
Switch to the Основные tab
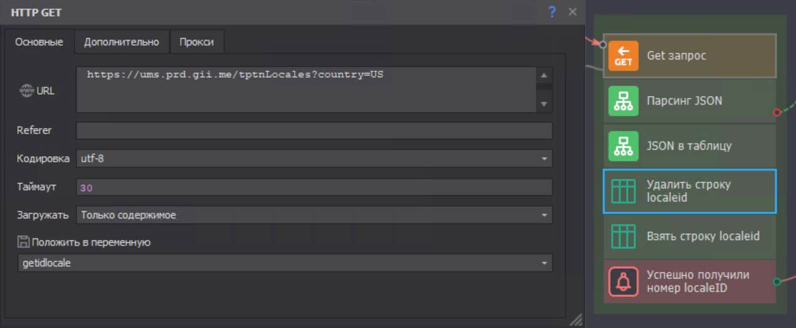pyautogui.click(x=39, y=42)
